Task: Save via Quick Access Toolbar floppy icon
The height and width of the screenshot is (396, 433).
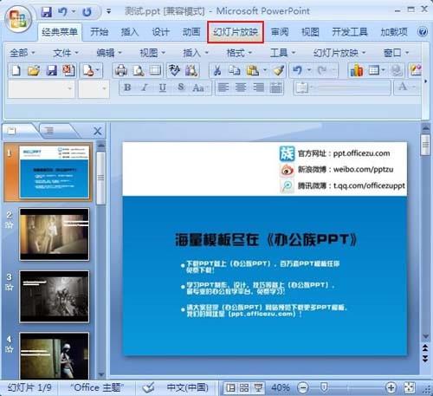Action: coord(46,11)
